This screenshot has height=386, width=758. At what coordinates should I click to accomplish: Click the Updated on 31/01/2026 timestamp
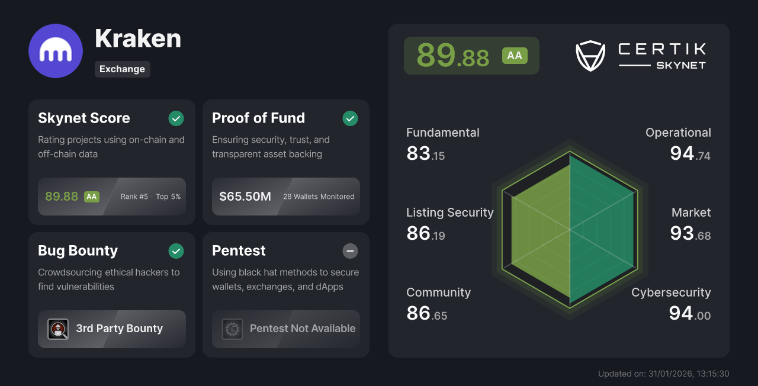point(663,374)
